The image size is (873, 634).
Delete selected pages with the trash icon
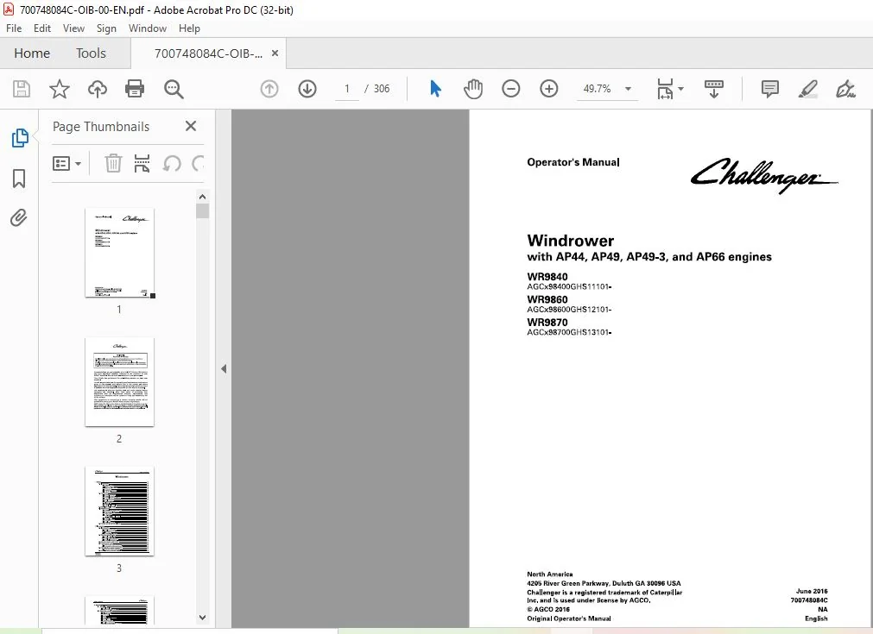pos(113,164)
